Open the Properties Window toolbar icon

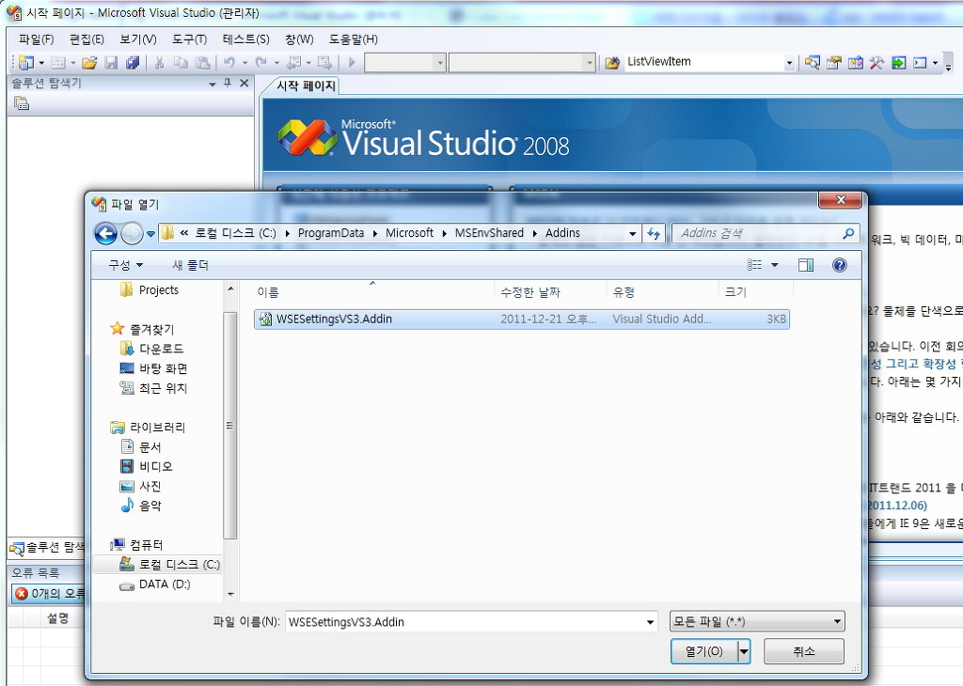[x=834, y=62]
